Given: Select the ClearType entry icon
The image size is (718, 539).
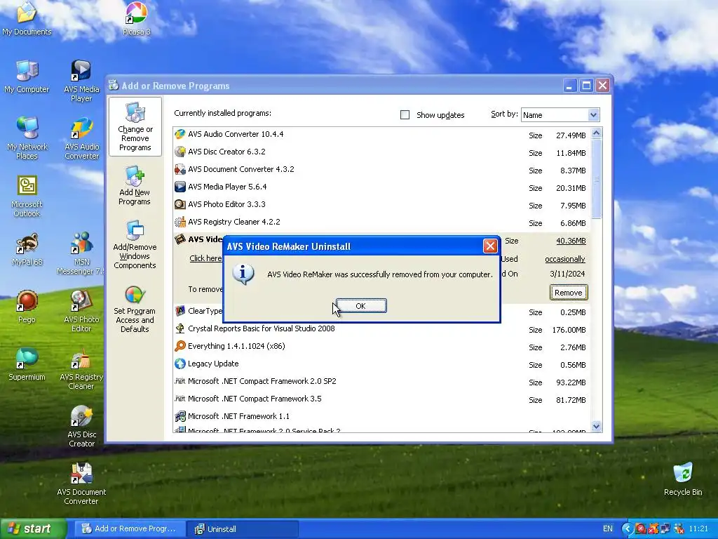Looking at the screenshot, I should pyautogui.click(x=180, y=311).
